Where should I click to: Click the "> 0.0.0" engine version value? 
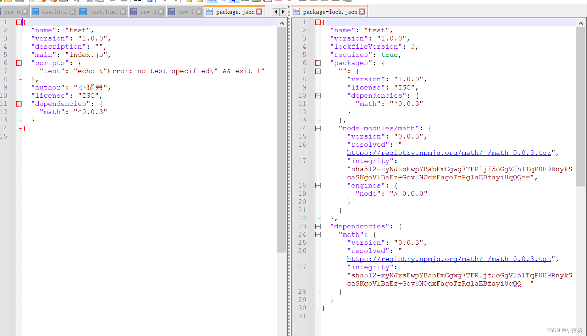409,194
